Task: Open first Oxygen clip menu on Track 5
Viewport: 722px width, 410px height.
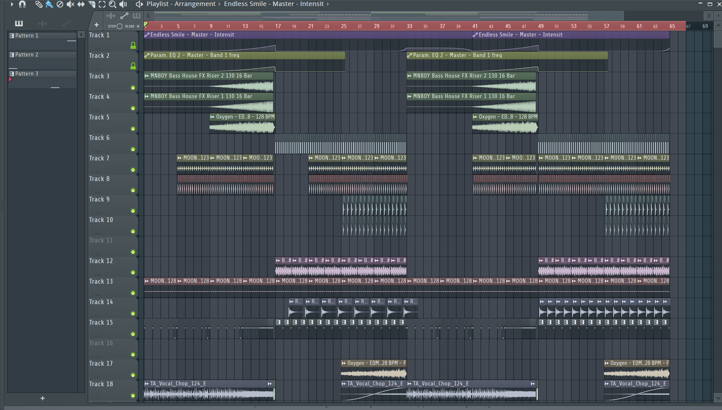Action: [x=212, y=117]
